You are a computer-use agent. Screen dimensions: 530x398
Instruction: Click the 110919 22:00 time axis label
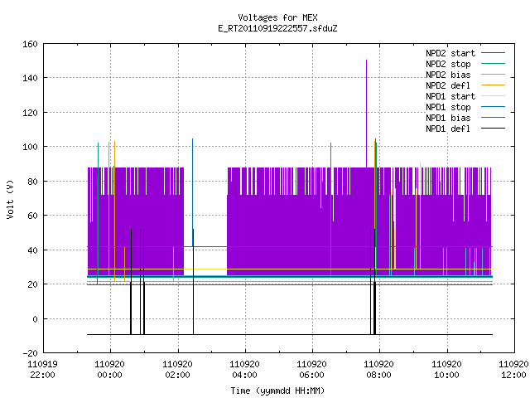pos(42,370)
